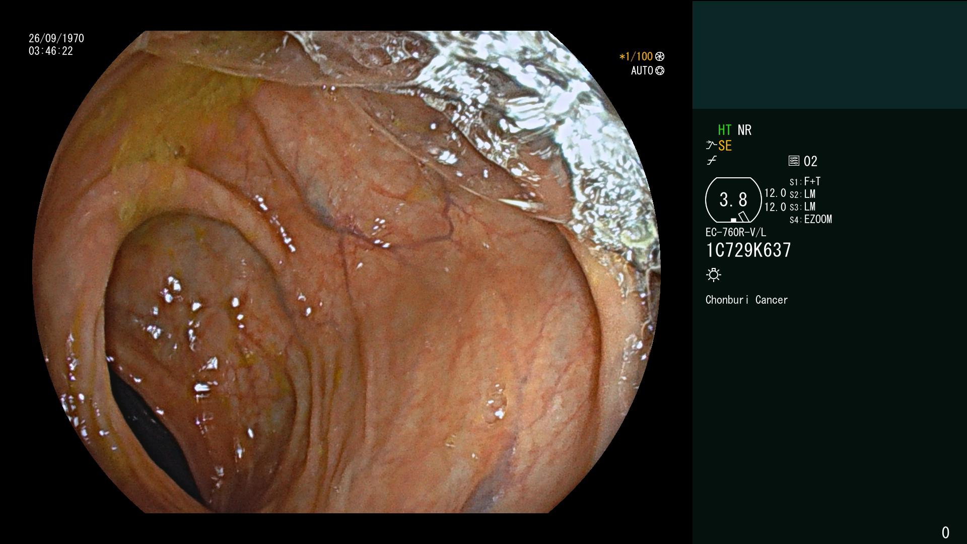Click the 02 preset number
The width and height of the screenshot is (967, 544).
tap(810, 161)
